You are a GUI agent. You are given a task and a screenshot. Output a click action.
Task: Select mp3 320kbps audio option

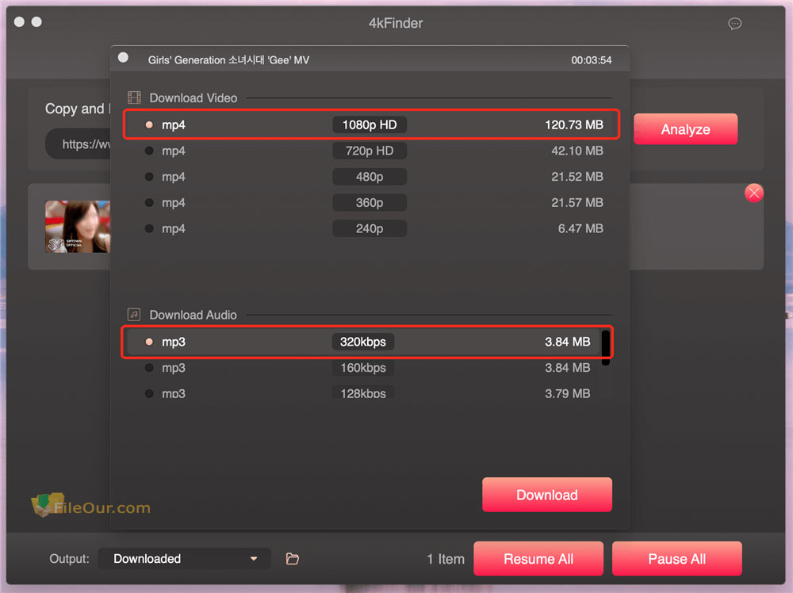click(x=364, y=342)
